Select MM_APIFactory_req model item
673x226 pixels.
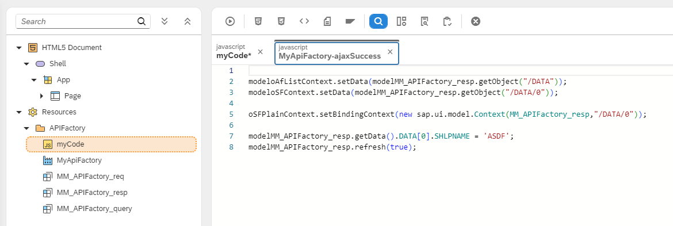pyautogui.click(x=90, y=176)
